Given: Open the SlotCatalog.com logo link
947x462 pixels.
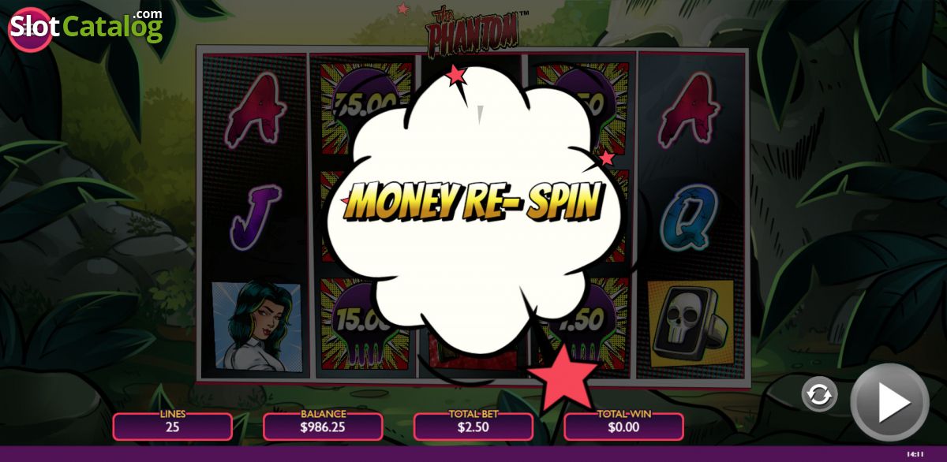Looking at the screenshot, I should click(85, 27).
